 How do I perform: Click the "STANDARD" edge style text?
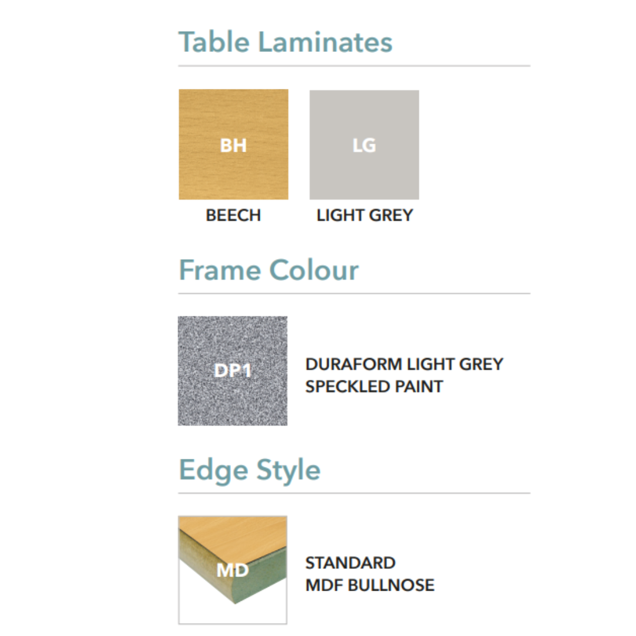[x=350, y=563]
